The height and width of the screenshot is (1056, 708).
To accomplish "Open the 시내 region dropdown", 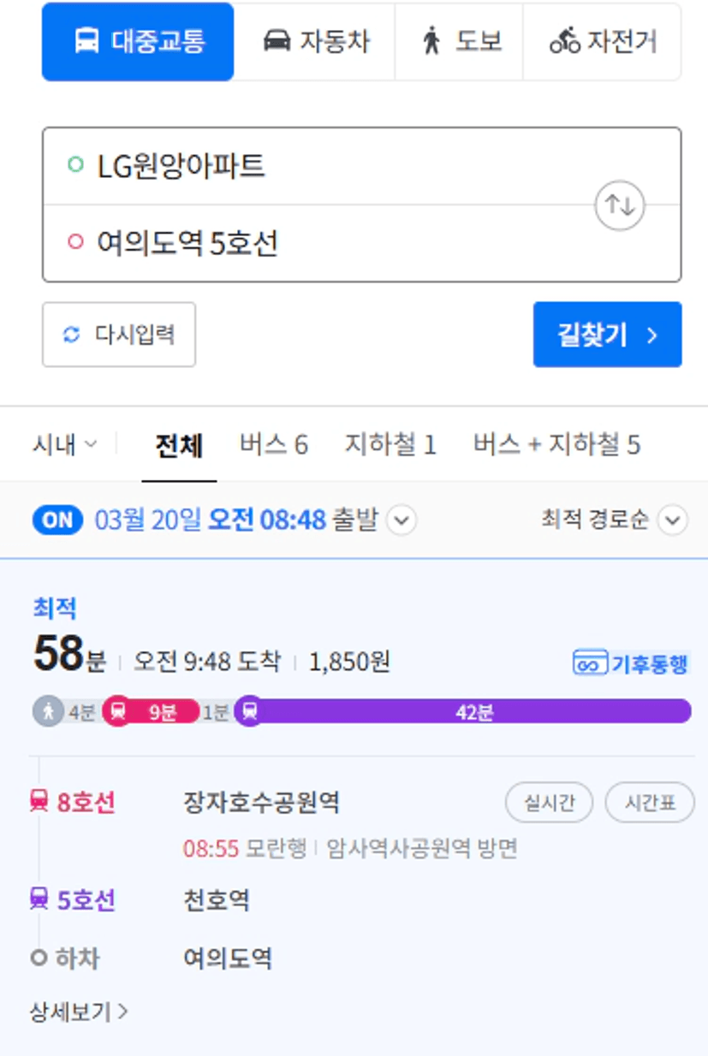I will [65, 445].
